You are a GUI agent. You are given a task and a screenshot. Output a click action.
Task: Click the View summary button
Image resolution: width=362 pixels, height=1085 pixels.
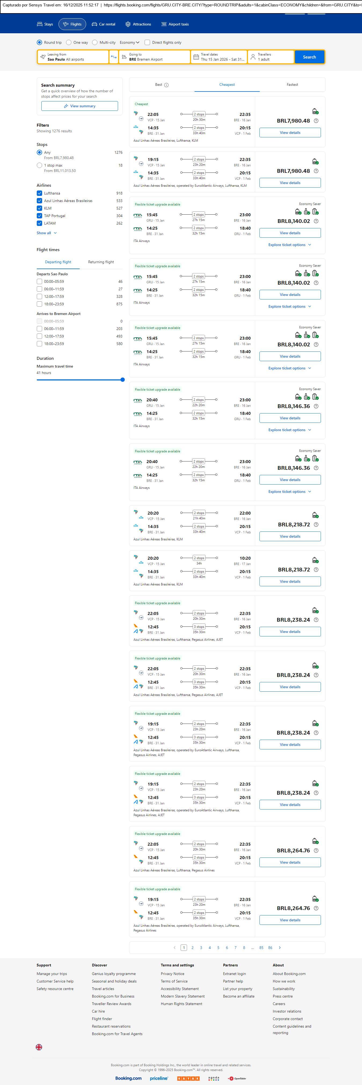coord(80,106)
